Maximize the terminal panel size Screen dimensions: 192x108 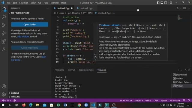(185, 70)
